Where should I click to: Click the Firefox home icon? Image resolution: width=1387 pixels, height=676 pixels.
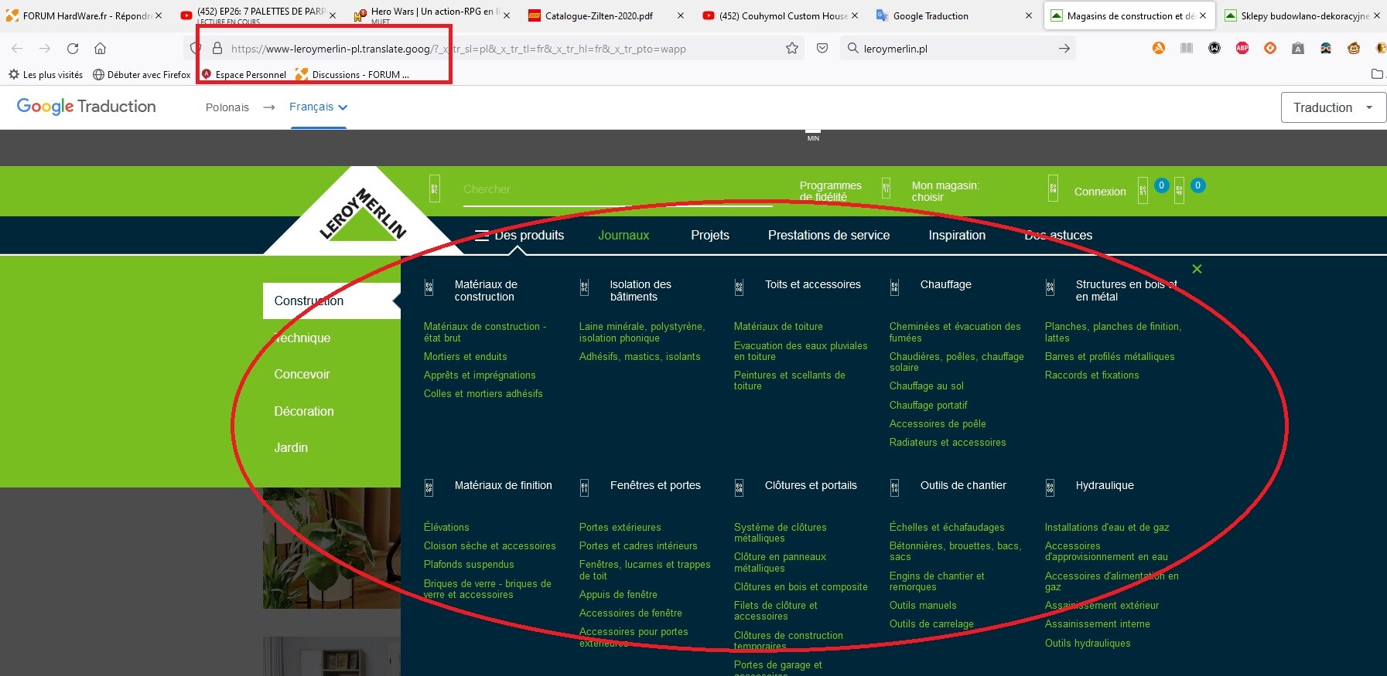click(x=100, y=49)
